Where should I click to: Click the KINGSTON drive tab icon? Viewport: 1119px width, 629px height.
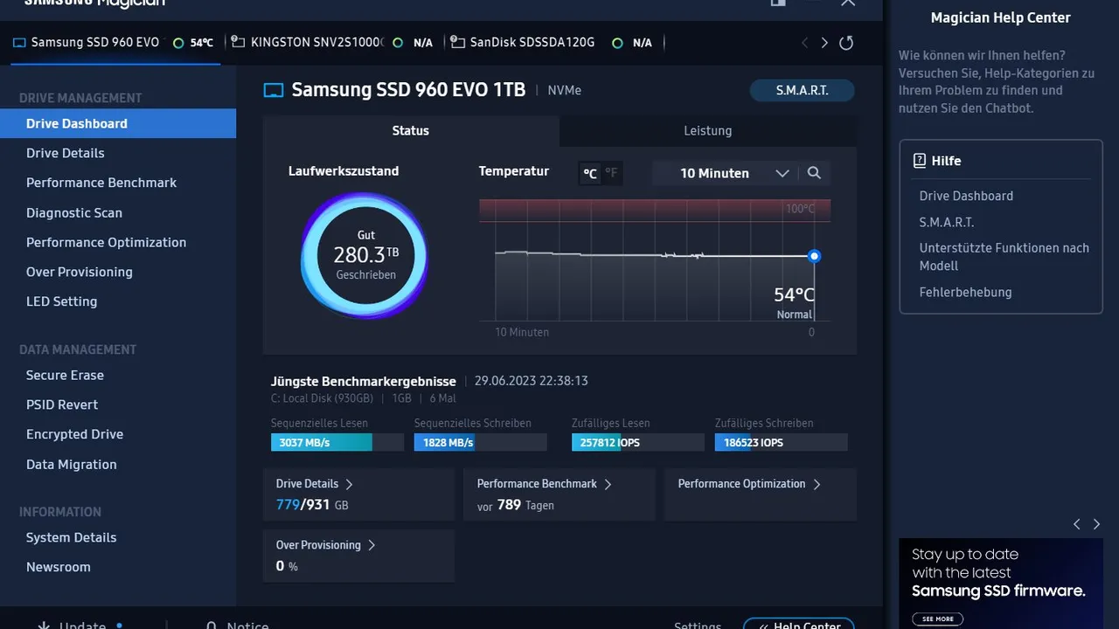click(237, 42)
